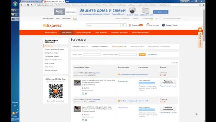Open Подробнее for the $15.27 order
216x122 pixels.
(x=96, y=73)
